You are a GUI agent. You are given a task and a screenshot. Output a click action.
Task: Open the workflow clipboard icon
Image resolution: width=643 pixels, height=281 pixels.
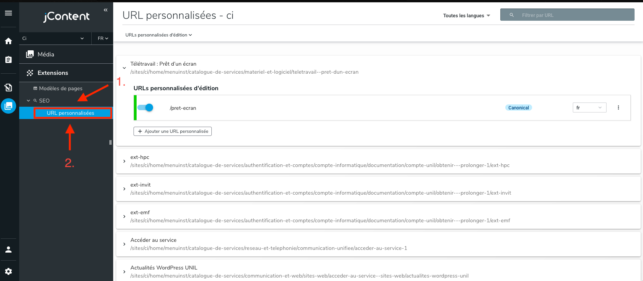[8, 60]
